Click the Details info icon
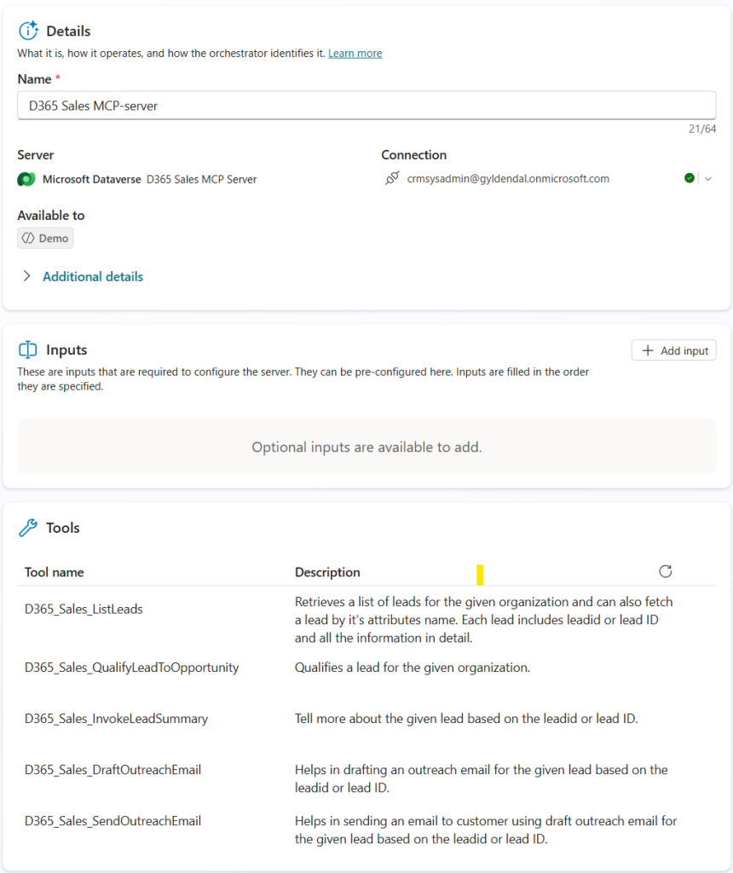 point(28,31)
